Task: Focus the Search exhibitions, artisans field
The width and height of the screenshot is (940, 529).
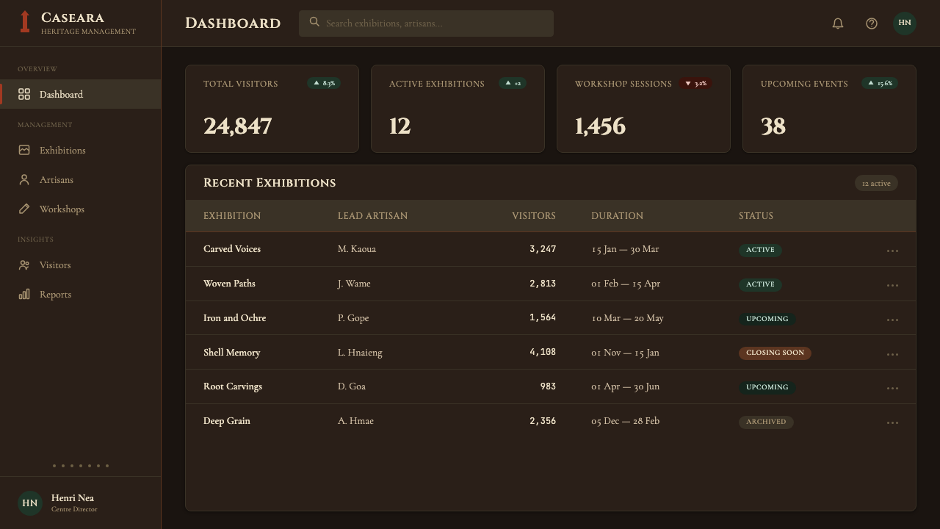Action: point(426,24)
